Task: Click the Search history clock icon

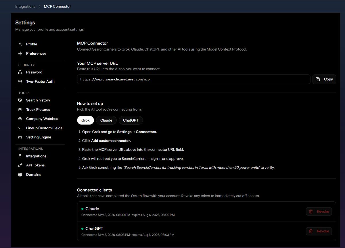Action: pos(20,100)
